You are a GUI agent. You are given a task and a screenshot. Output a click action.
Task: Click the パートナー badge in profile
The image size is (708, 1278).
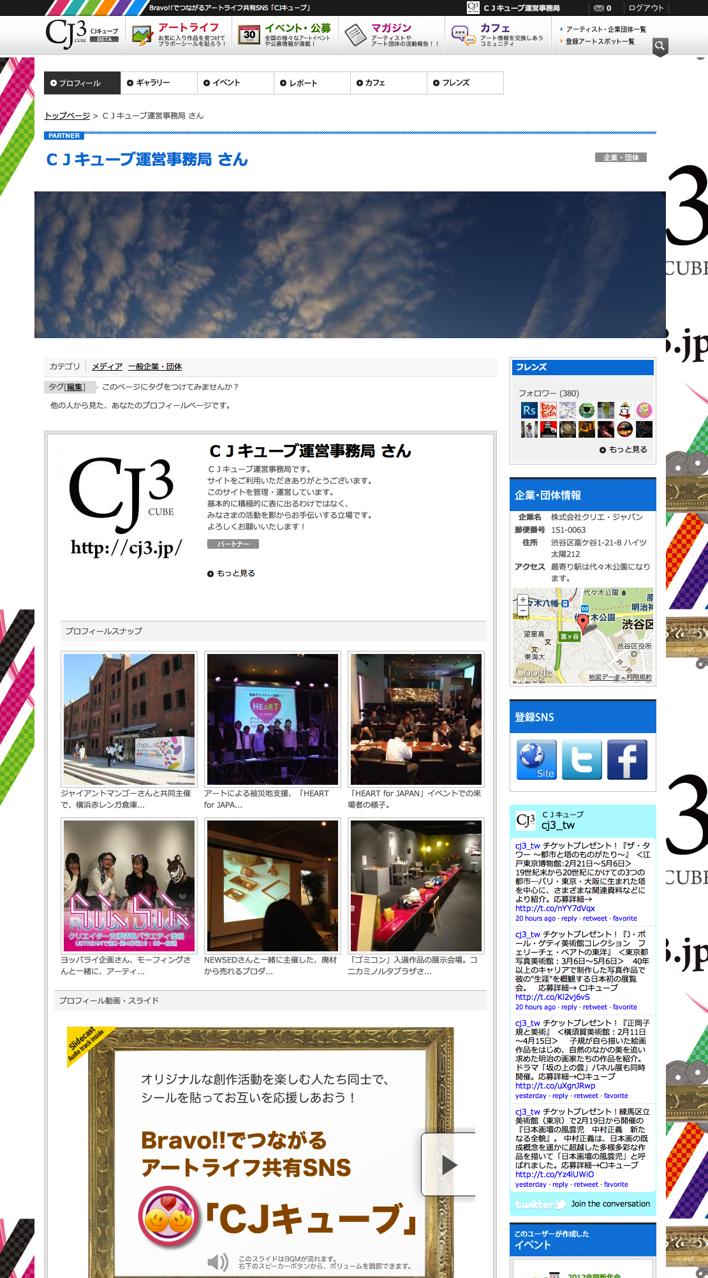(233, 544)
